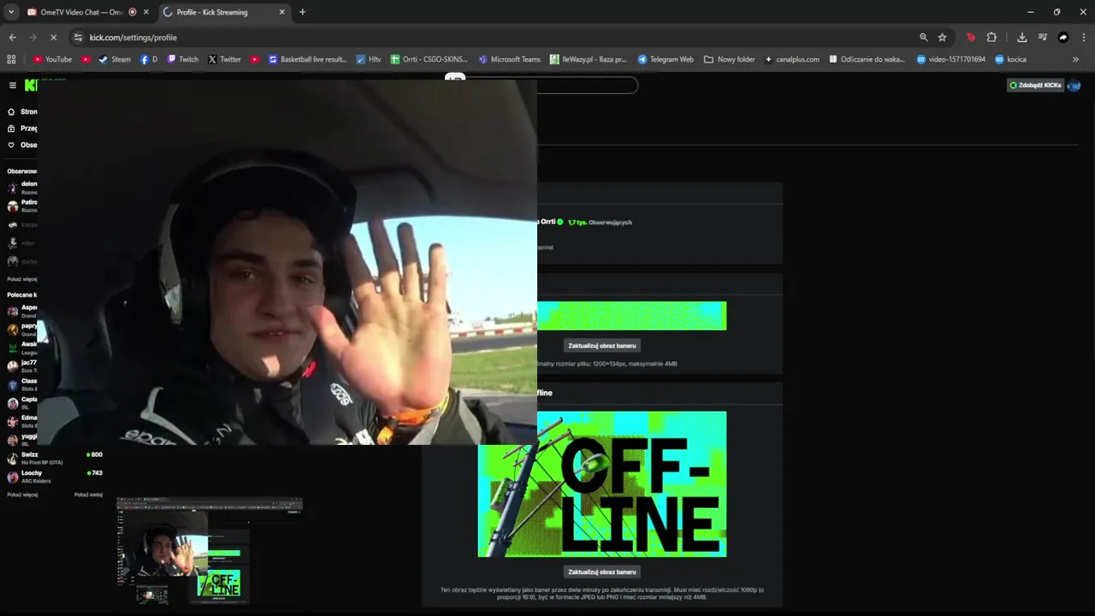This screenshot has width=1095, height=616.
Task: Open the kocica bookmark
Action: tap(1010, 60)
